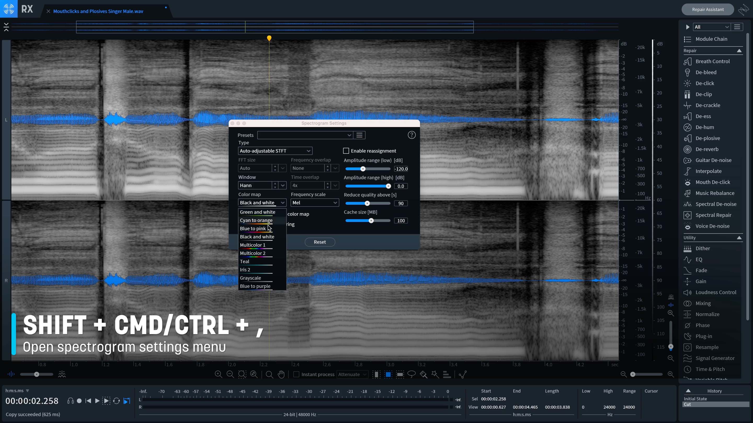Toggle playhead follows playback button
Image resolution: width=753 pixels, height=423 pixels.
pyautogui.click(x=127, y=401)
